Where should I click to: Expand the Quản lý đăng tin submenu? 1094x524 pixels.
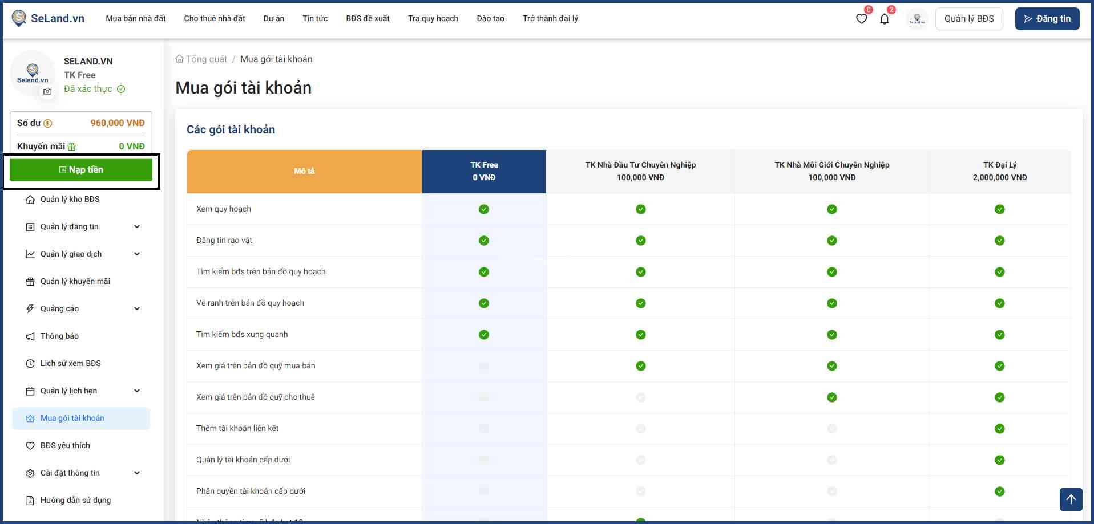(x=137, y=226)
